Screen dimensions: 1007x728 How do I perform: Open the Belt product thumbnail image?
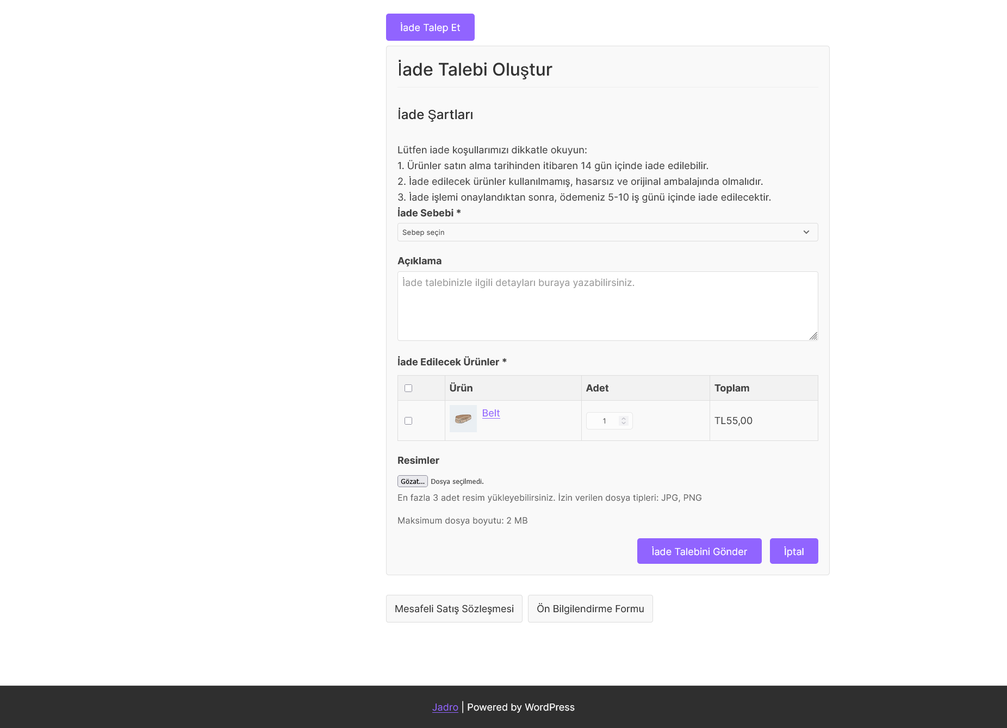(x=463, y=419)
